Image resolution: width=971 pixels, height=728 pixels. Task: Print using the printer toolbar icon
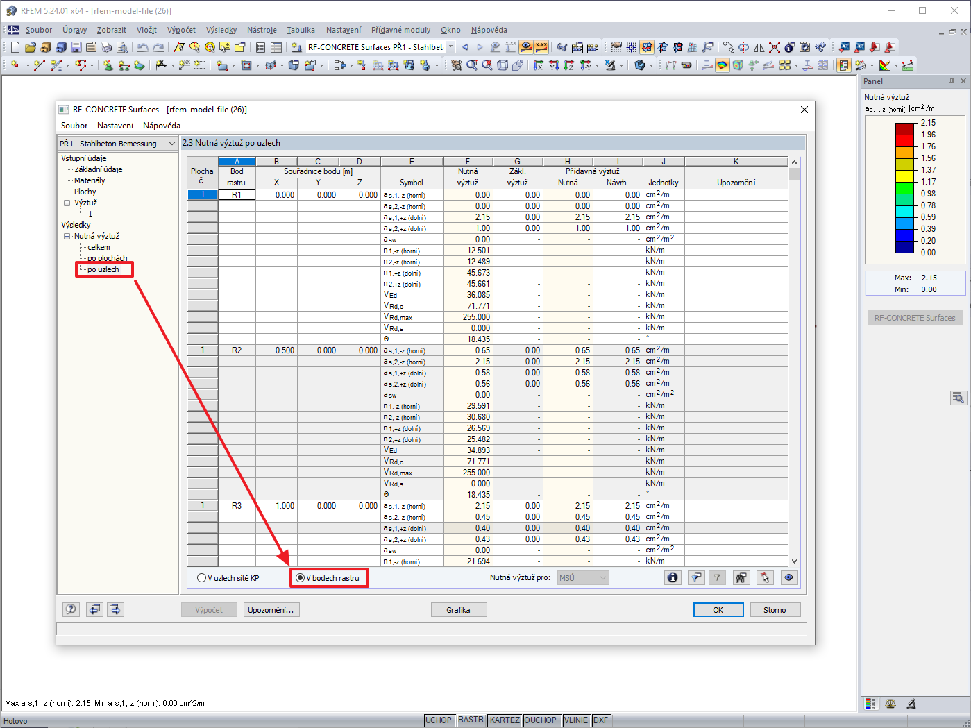click(x=106, y=47)
